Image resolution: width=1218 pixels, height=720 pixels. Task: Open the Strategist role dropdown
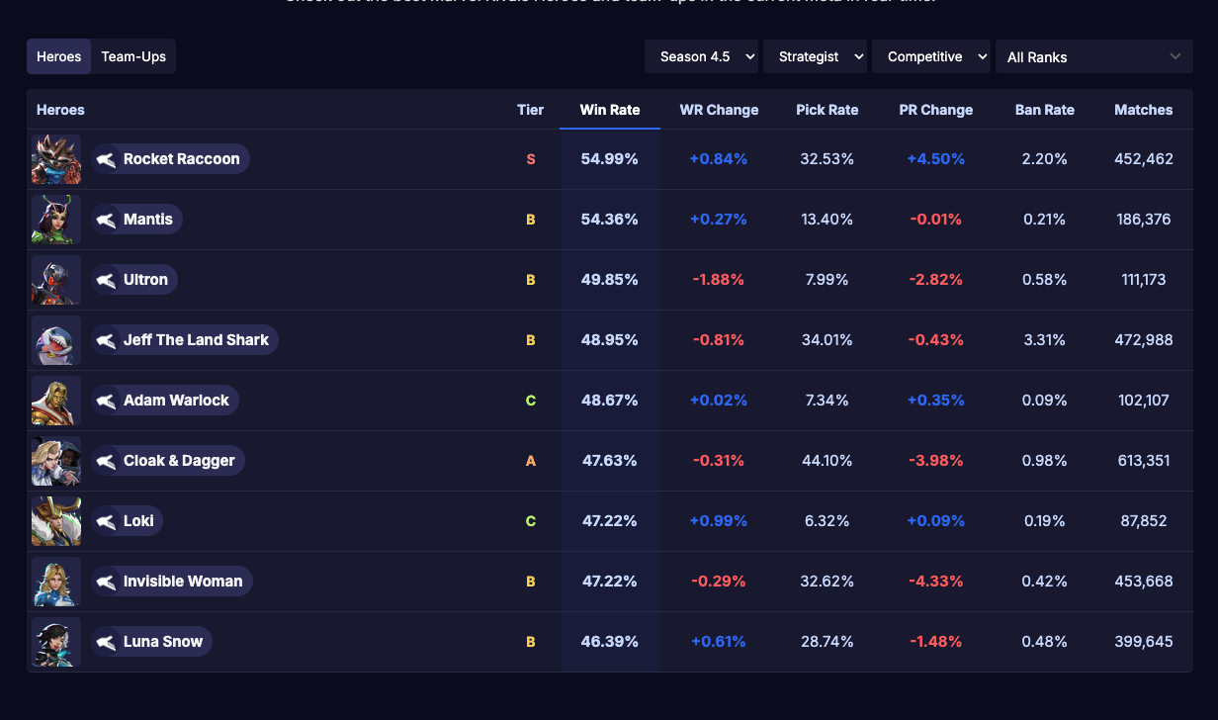[815, 56]
